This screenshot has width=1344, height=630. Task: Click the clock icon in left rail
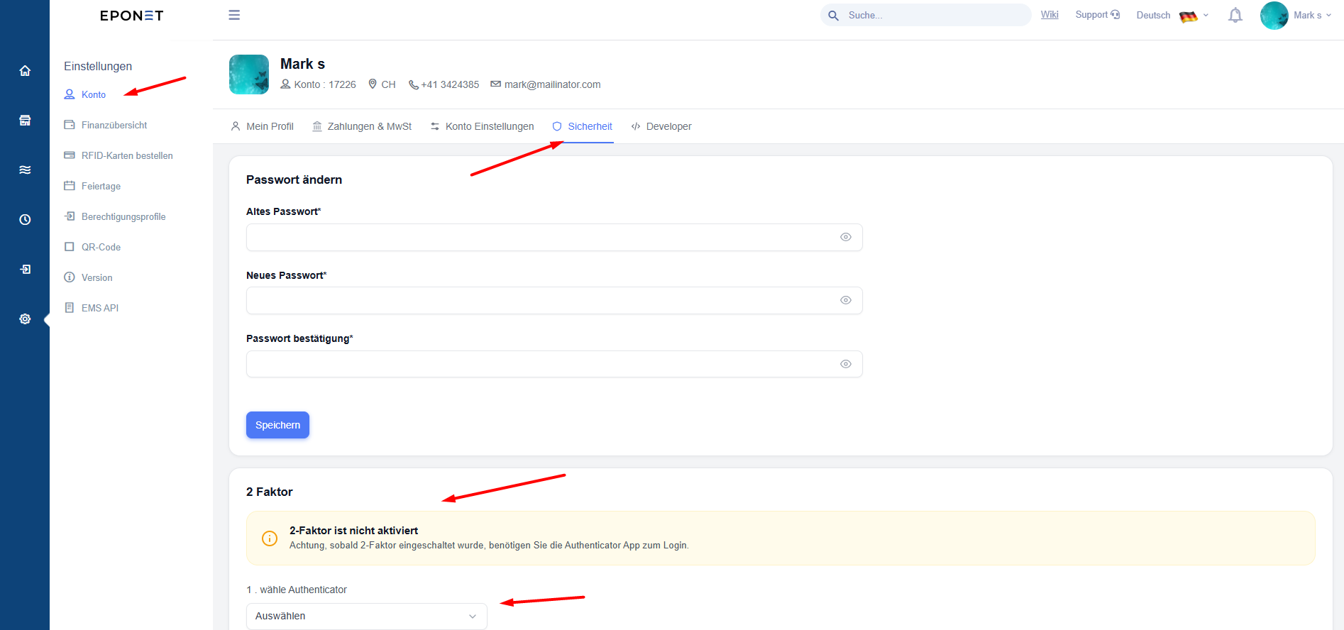click(x=25, y=219)
